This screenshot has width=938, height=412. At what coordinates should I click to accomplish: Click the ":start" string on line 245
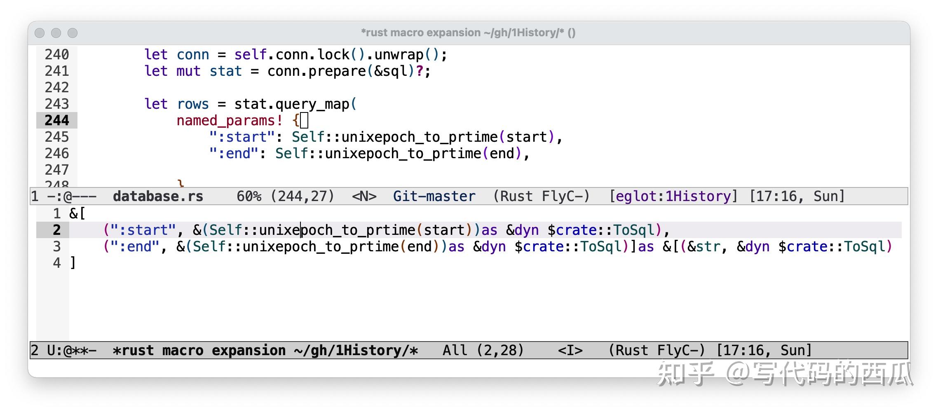(242, 137)
